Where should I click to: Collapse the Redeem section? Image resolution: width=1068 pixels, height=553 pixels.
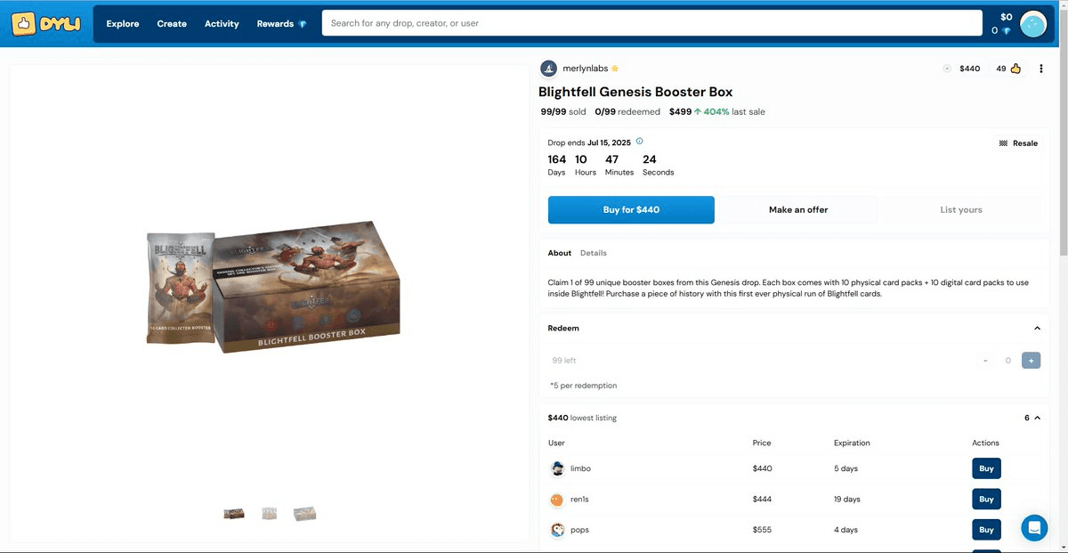1037,329
